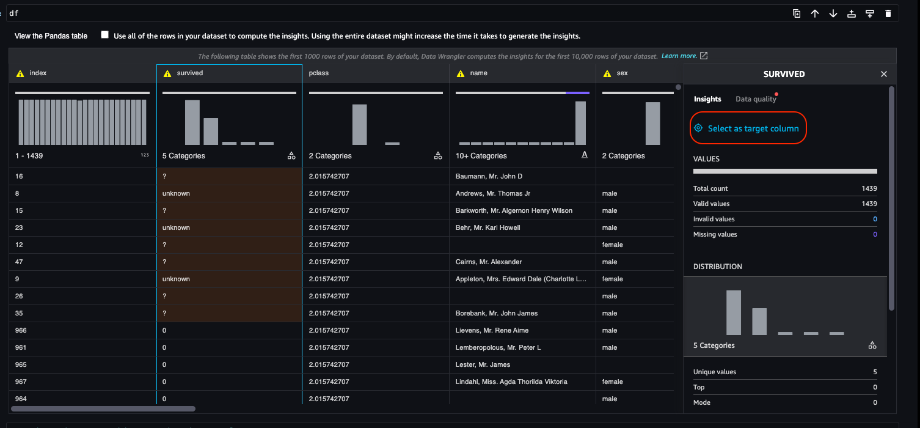
Task: Insert a new cell above
Action: click(852, 13)
